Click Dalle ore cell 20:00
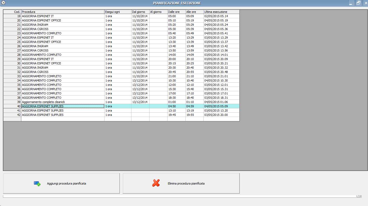368x206 pixels. pyautogui.click(x=176, y=59)
